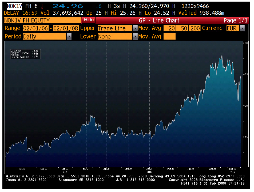
Task: Click the Sep 28 date axis label
Action: click(x=212, y=169)
